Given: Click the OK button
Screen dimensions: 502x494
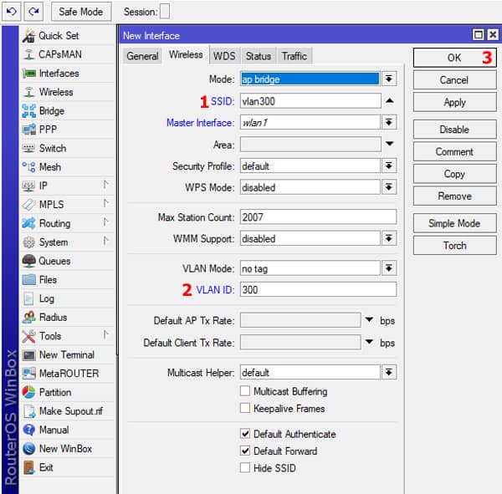Looking at the screenshot, I should point(454,58).
